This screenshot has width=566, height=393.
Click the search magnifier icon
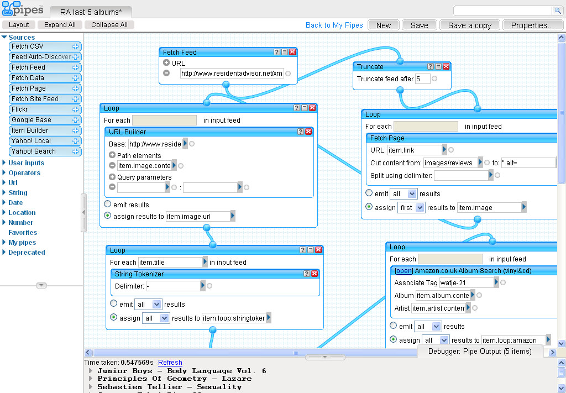pyautogui.click(x=558, y=11)
